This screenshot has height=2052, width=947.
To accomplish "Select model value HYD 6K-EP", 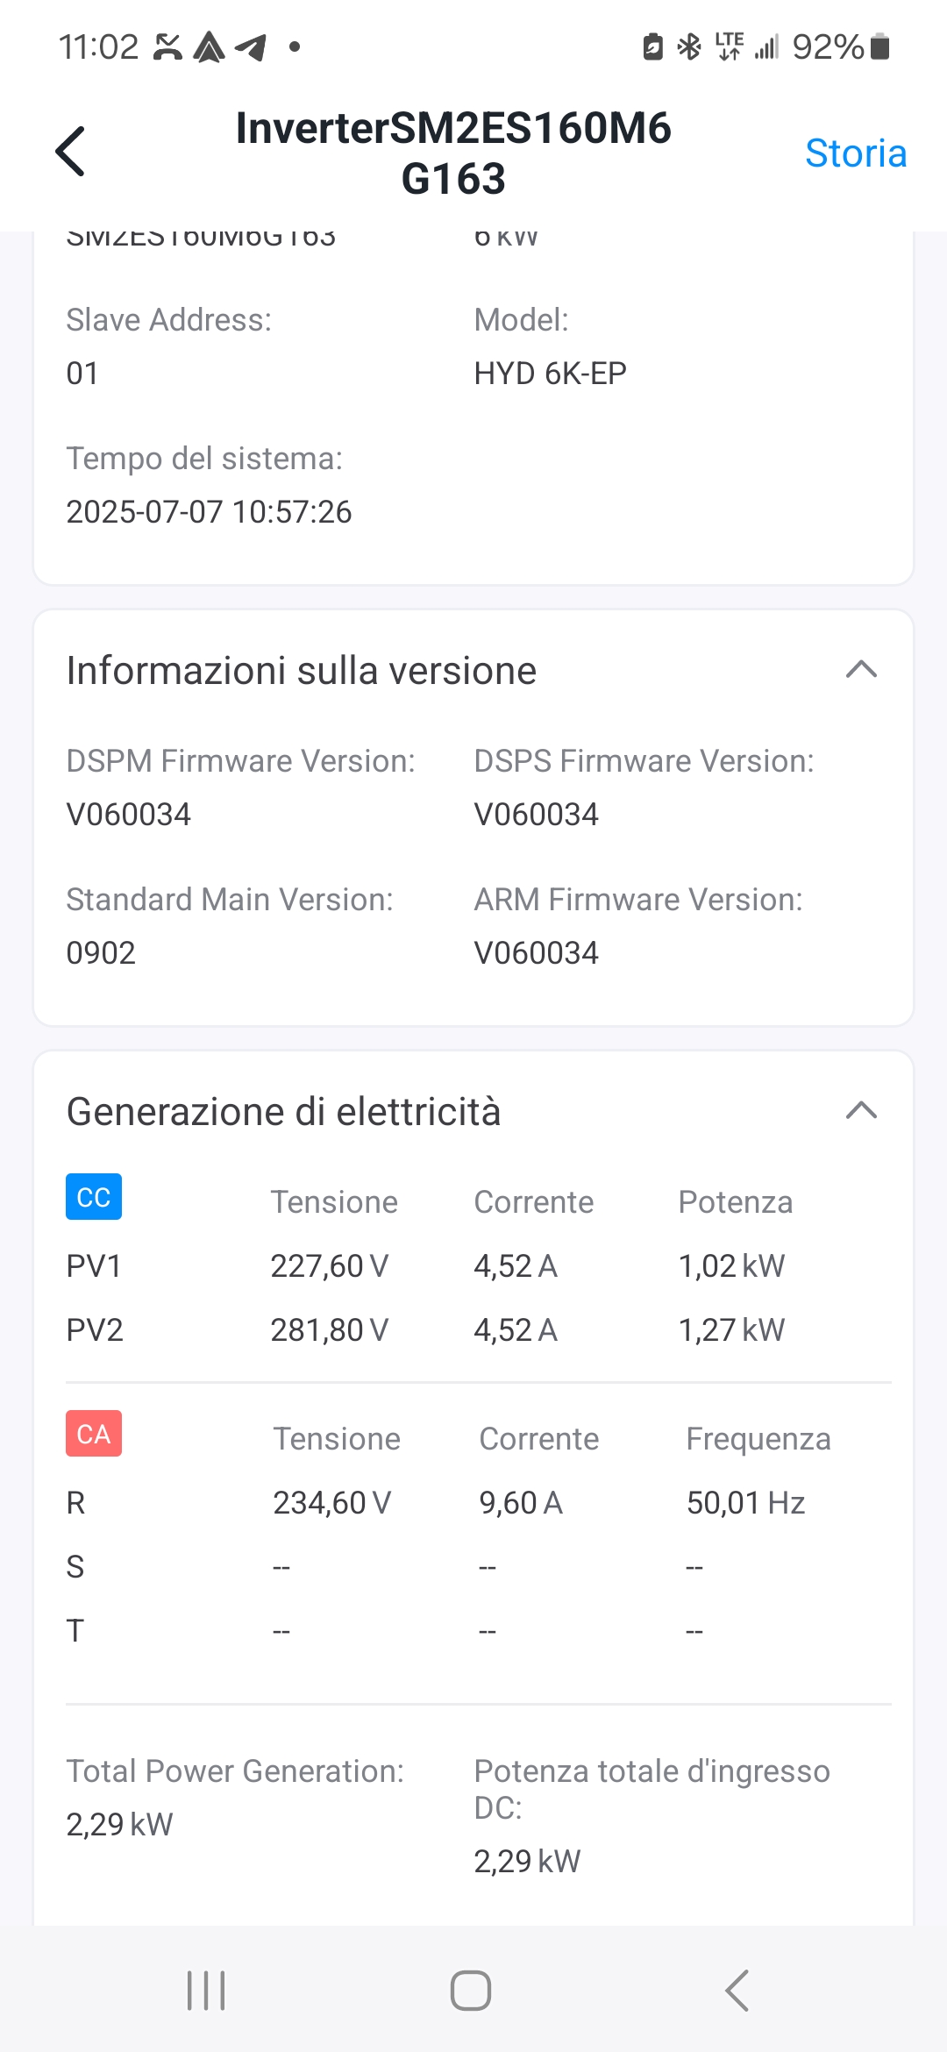I will click(550, 374).
